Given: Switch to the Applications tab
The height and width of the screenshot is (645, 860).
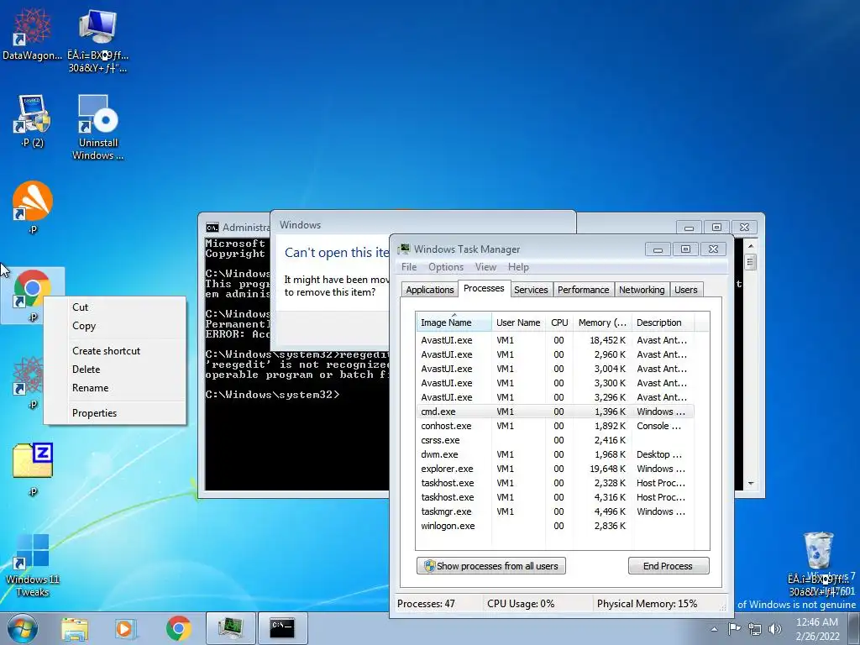Looking at the screenshot, I should (430, 290).
